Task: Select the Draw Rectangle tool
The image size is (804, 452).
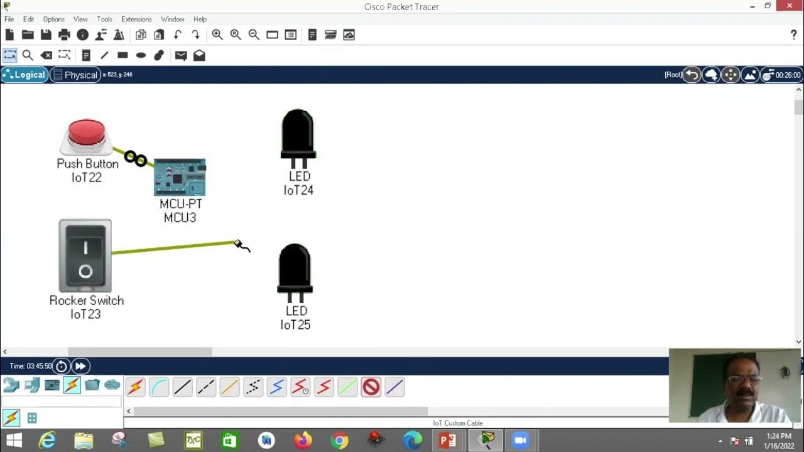Action: point(122,55)
